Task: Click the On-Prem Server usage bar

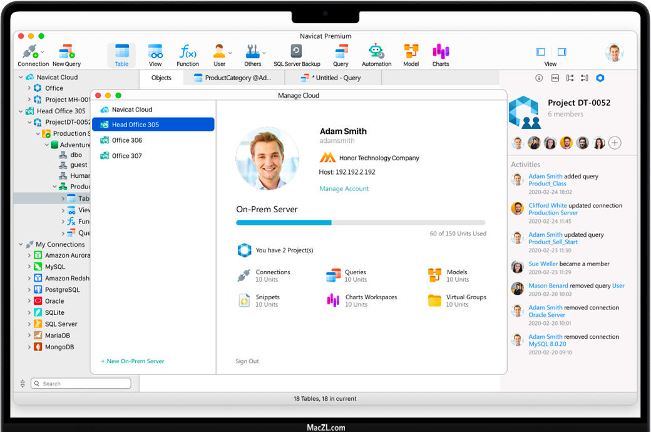Action: click(x=360, y=222)
